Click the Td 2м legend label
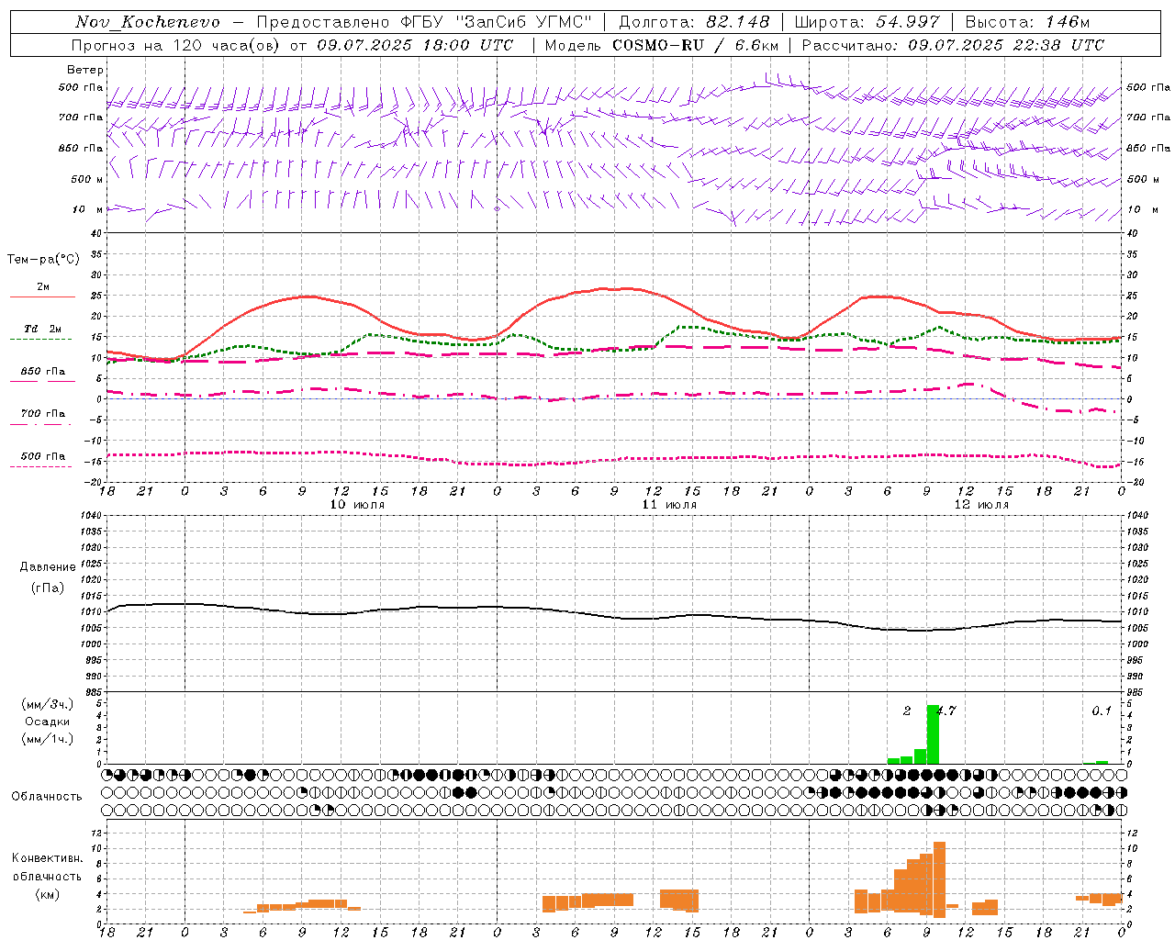Screen dimensions: 1175x940 click(x=42, y=329)
